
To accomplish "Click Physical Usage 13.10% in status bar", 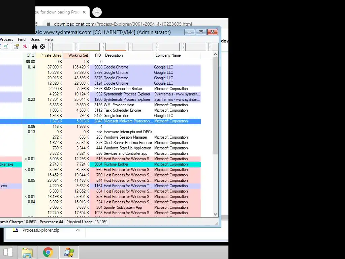I will [x=87, y=222].
